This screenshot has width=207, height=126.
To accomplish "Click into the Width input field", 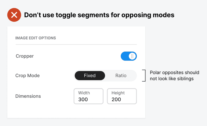I will 88,96.
